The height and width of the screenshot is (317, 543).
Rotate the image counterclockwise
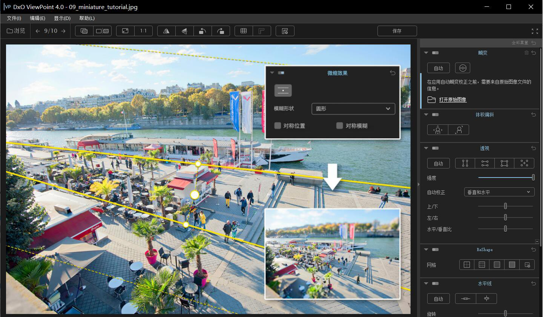(202, 31)
